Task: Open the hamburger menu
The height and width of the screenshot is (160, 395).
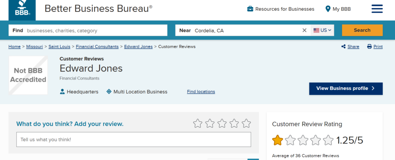Action: pos(377,9)
